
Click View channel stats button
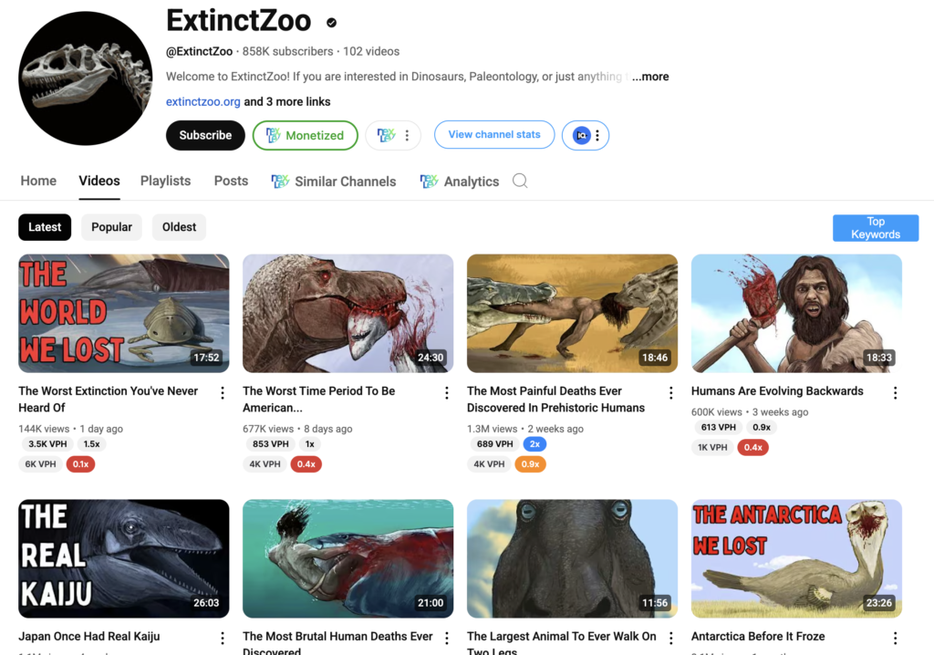(494, 135)
